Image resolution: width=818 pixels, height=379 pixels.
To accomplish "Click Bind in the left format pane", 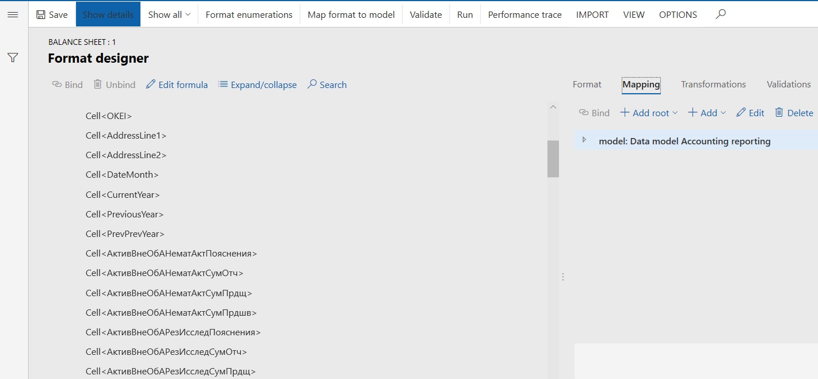I will click(67, 85).
